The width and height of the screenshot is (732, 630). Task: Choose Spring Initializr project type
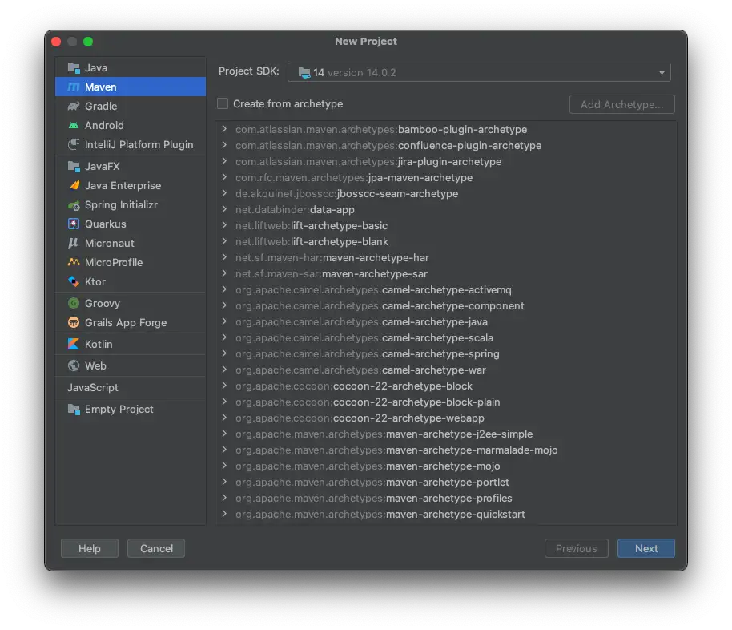click(x=131, y=204)
